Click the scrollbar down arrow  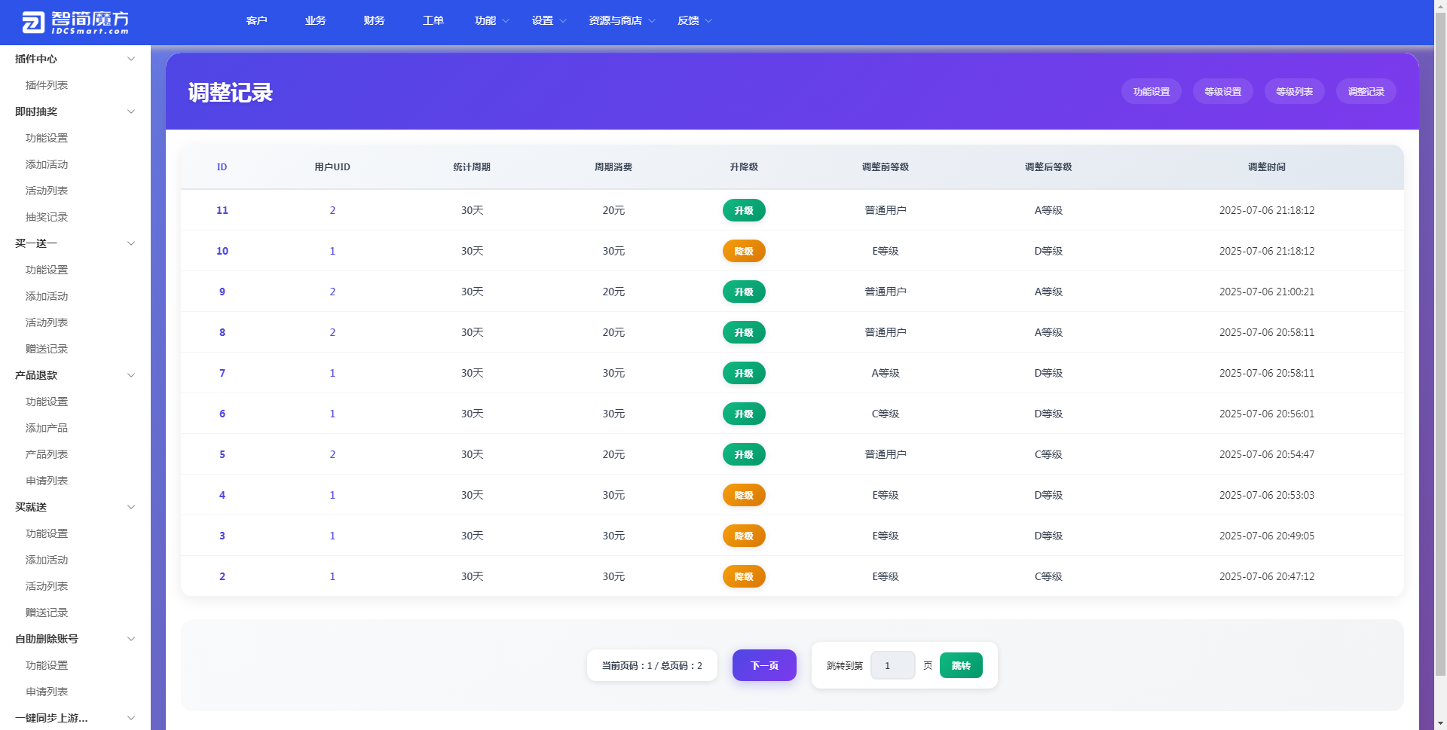pyautogui.click(x=1440, y=724)
